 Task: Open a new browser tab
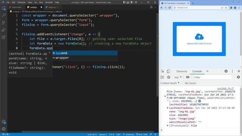[193, 3]
